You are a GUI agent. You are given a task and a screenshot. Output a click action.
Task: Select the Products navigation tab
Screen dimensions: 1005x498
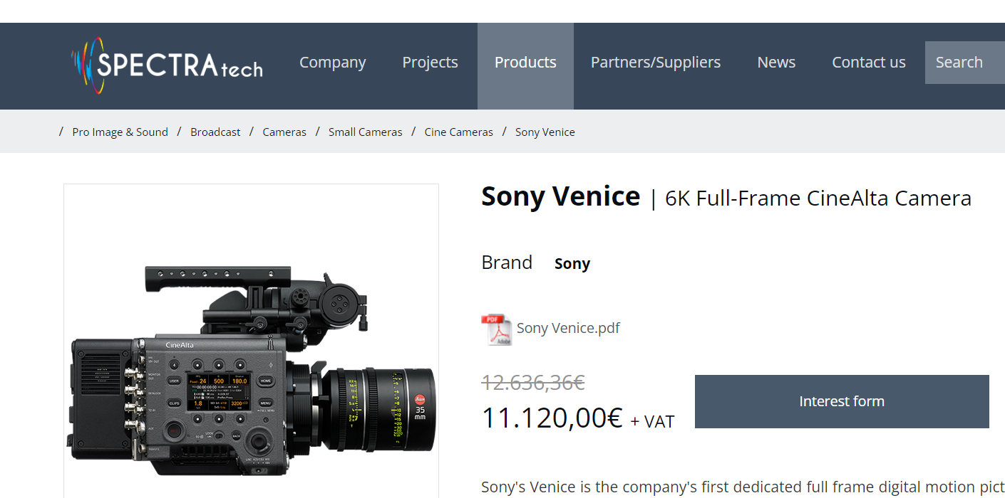[525, 63]
